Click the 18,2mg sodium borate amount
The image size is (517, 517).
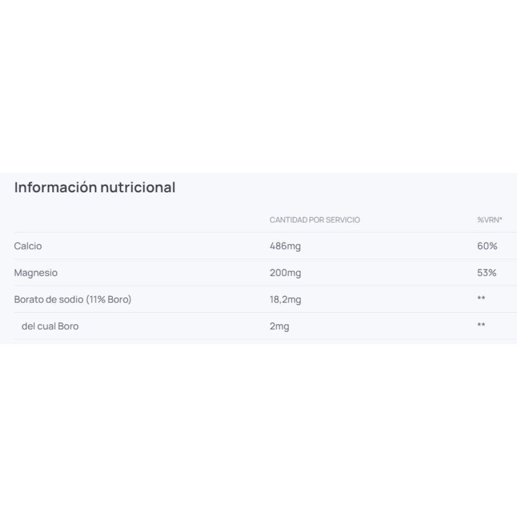(x=285, y=300)
